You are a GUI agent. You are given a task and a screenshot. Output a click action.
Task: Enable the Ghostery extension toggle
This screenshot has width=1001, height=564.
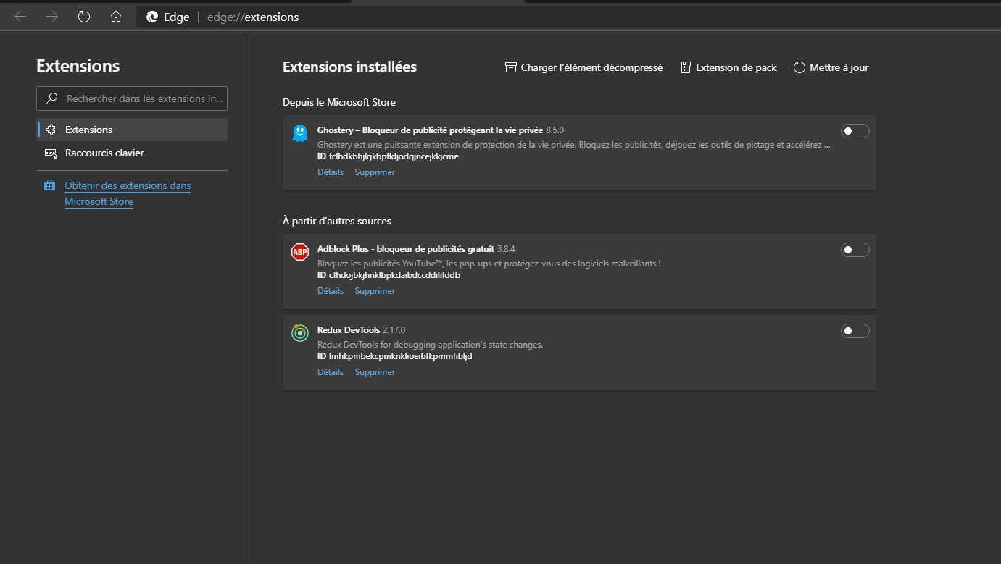point(855,131)
